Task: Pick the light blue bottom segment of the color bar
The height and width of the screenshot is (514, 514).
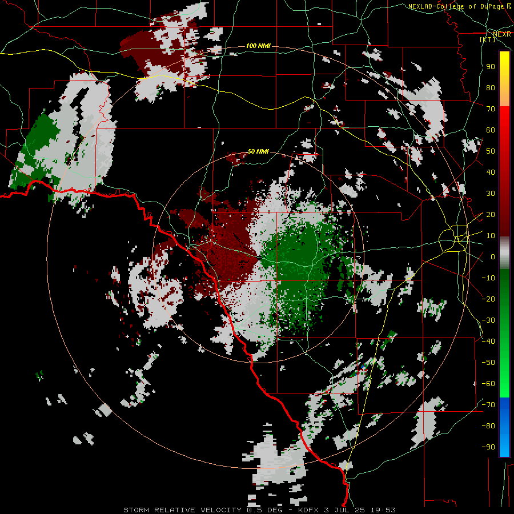Action: coord(504,444)
